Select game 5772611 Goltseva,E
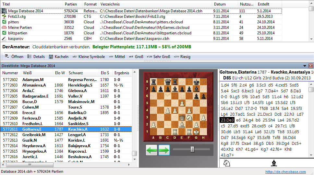 click(x=66, y=129)
